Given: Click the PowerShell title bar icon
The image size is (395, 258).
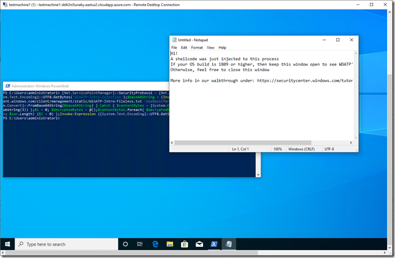Looking at the screenshot, I should pyautogui.click(x=7, y=86).
